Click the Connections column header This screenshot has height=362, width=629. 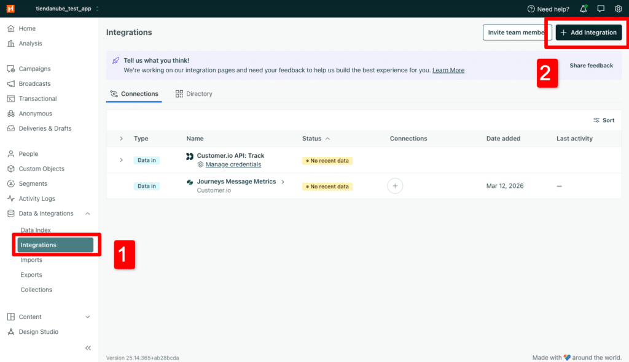408,138
